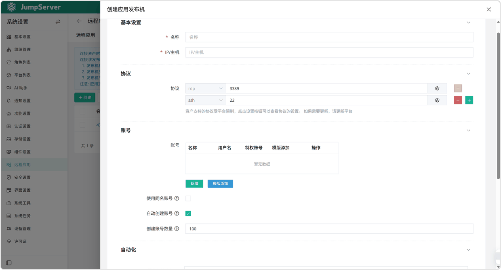Collapse the 自动化 section chevron
The width and height of the screenshot is (501, 270).
tap(469, 250)
